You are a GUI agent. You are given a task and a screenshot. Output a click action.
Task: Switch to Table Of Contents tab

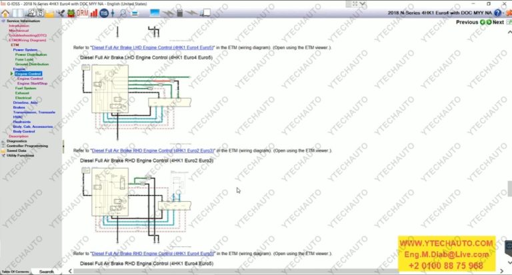click(15, 272)
